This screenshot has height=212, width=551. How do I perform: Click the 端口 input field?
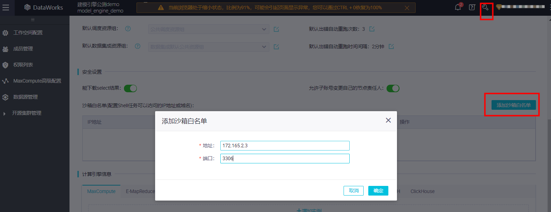point(285,159)
